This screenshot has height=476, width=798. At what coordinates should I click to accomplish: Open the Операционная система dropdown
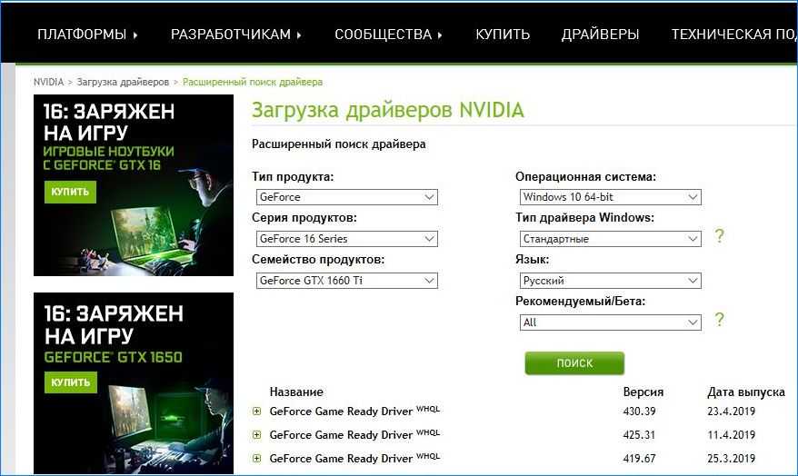coord(609,197)
